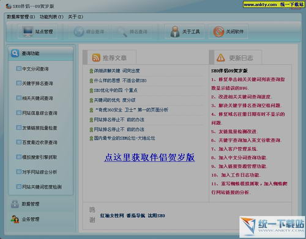Click the 关闭软件 orange icon
This screenshot has height=239, width=306.
[x=218, y=32]
